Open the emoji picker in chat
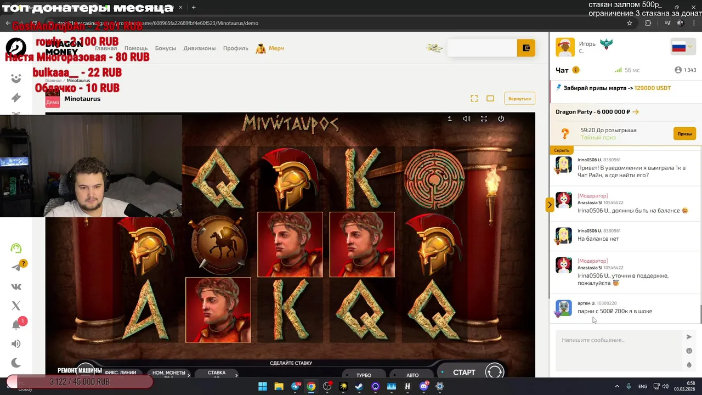 [x=689, y=351]
